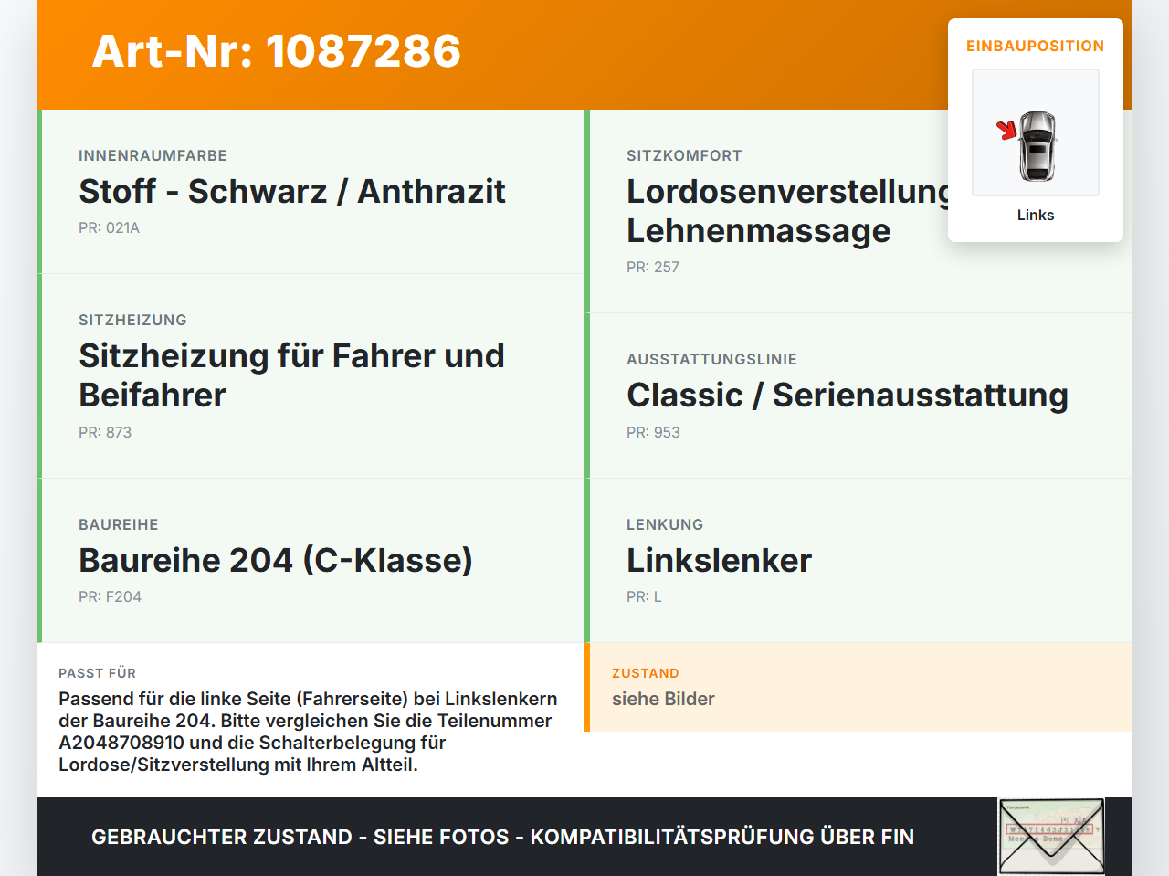The height and width of the screenshot is (876, 1169).
Task: Click the INNENRAUMFARBE label
Action: pos(153,155)
